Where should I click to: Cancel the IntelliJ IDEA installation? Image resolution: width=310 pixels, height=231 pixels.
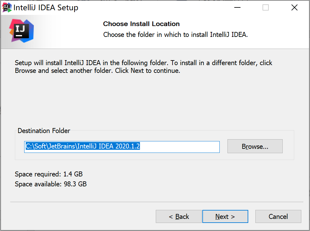pyautogui.click(x=278, y=216)
